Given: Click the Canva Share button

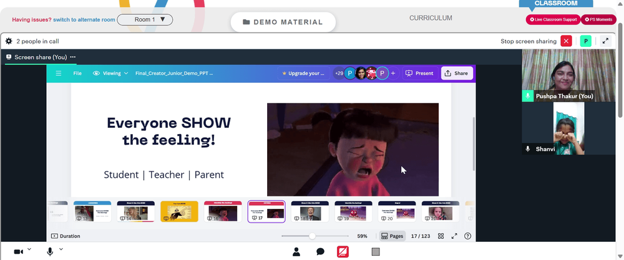Looking at the screenshot, I should click(457, 73).
